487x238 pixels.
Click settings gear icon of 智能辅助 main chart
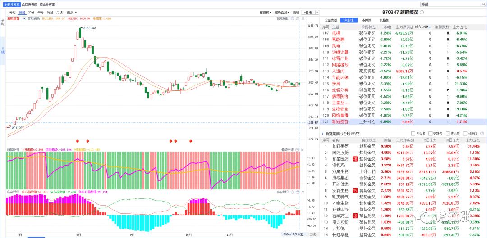(x=292, y=18)
